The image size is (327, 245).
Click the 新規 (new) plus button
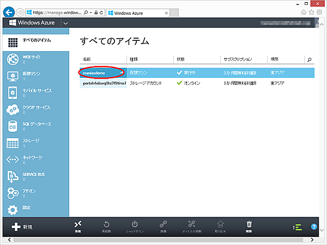click(x=21, y=226)
